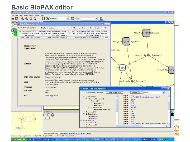Select the dataSource class in the tree
Image resolution: width=190 pixels, height=142 pixels.
pos(93,125)
